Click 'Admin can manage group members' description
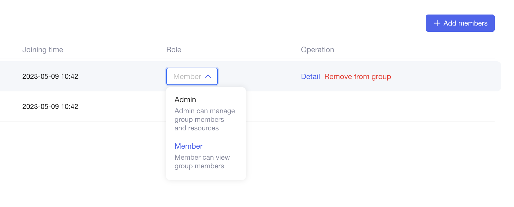 click(205, 115)
